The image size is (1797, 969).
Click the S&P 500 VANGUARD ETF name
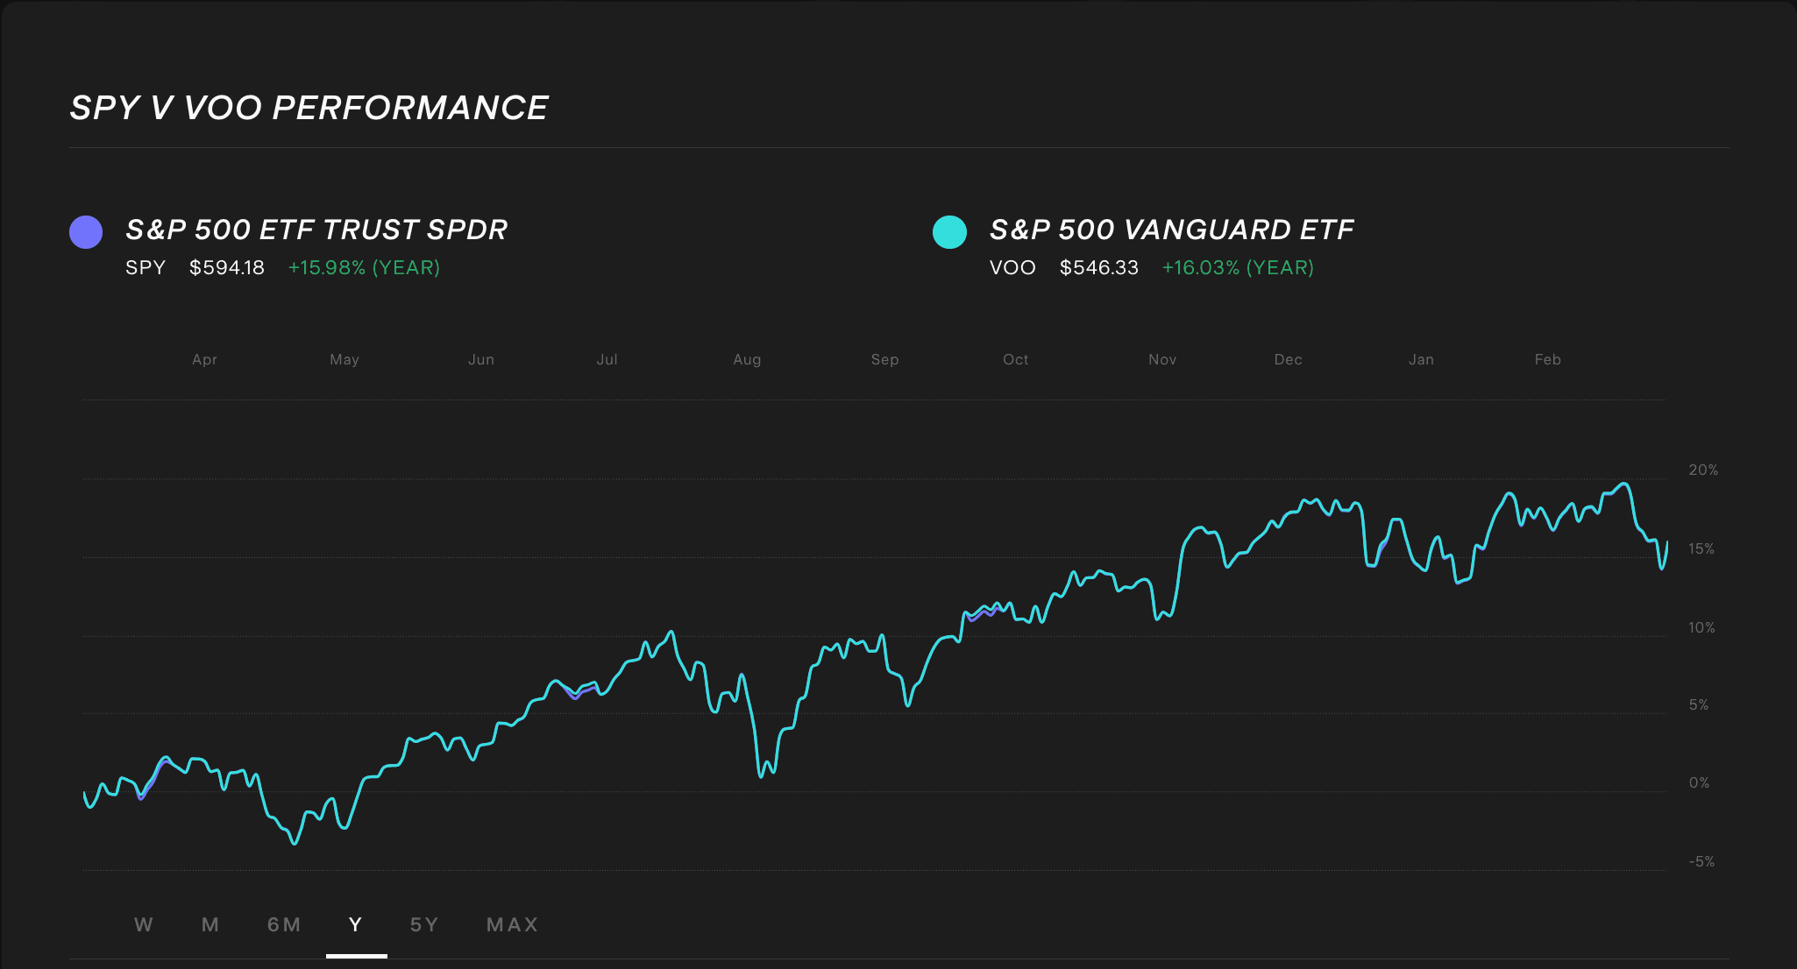click(1171, 230)
